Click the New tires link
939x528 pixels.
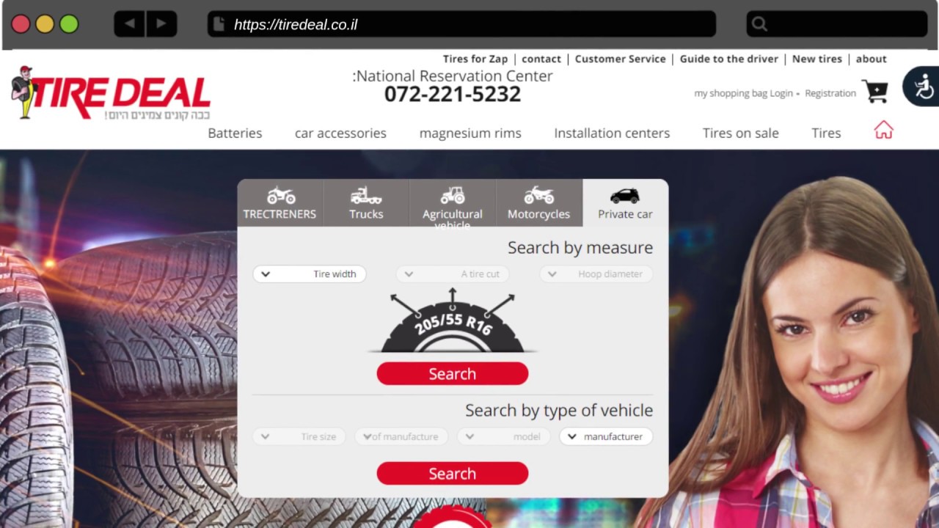817,59
